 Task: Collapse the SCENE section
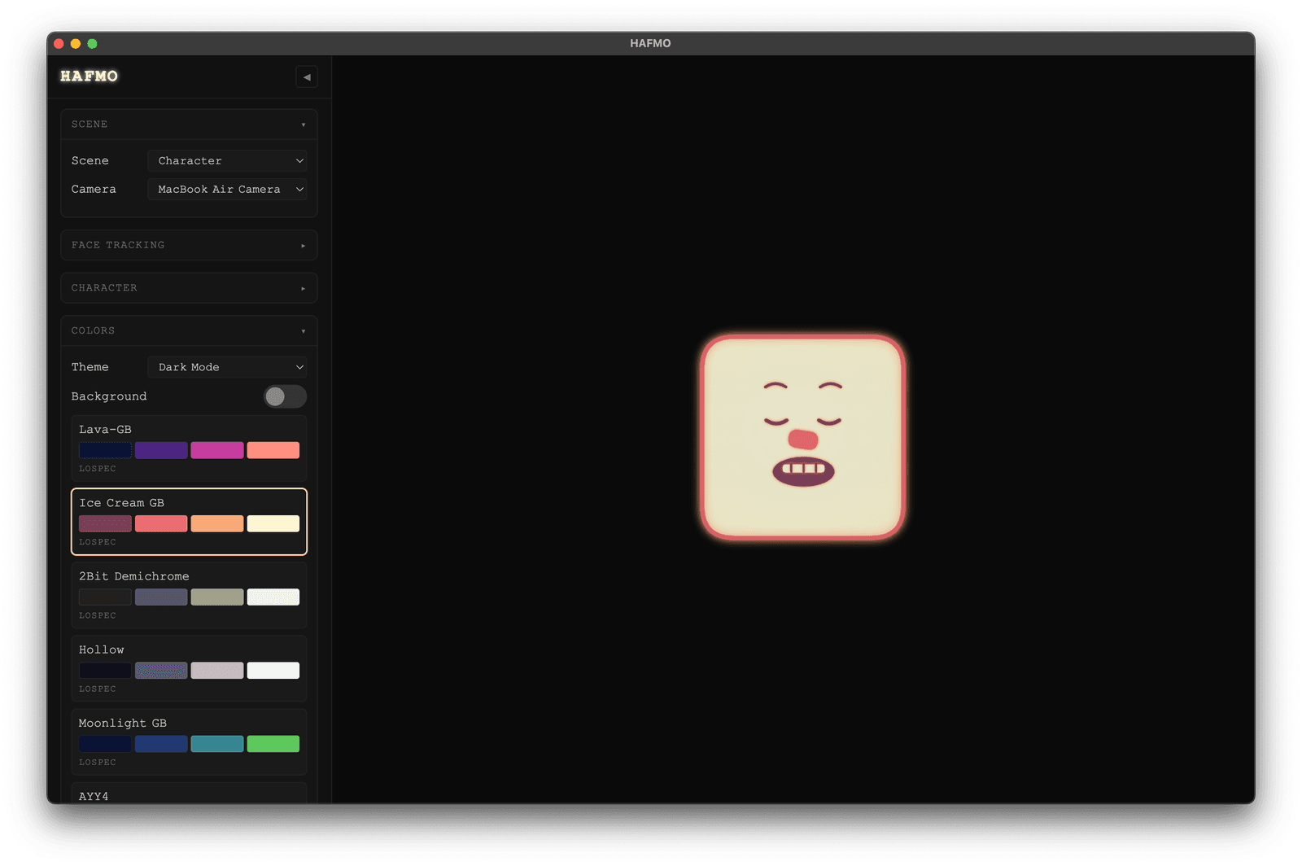point(189,125)
